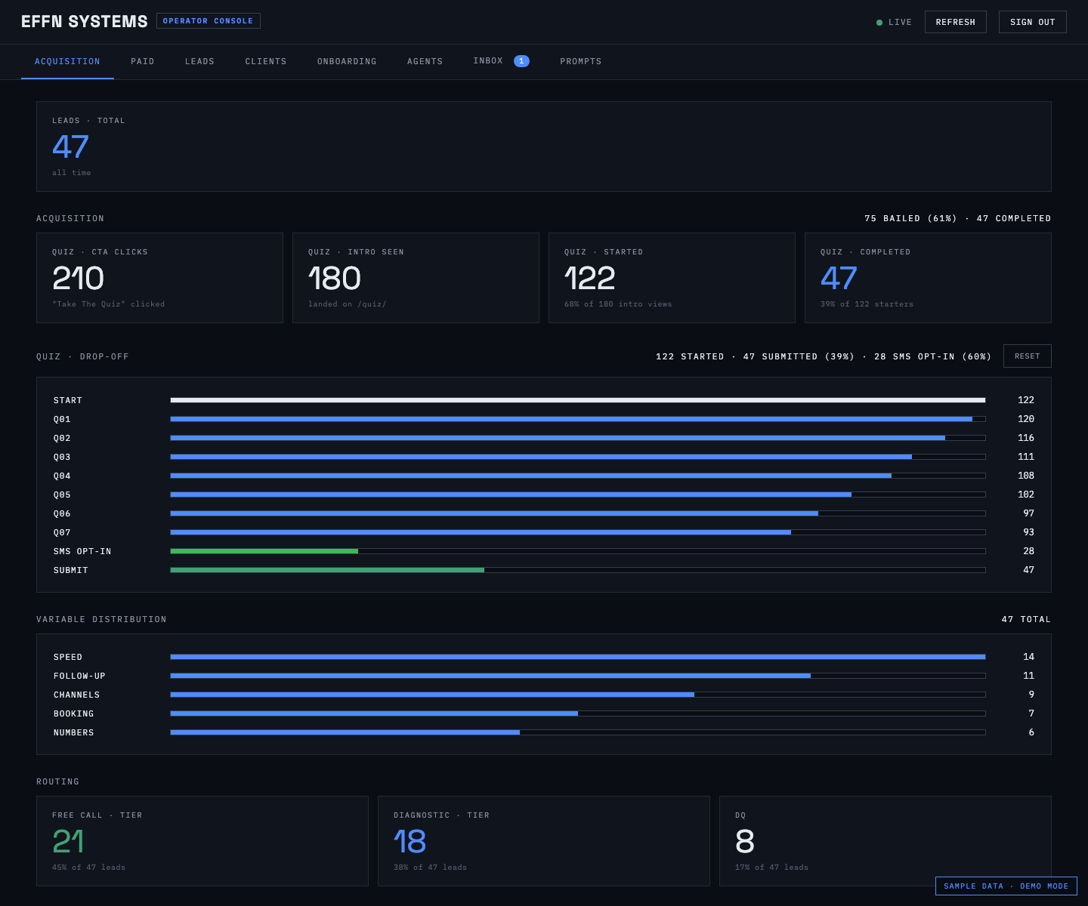1088x906 pixels.
Task: Click the '38% of 47 leads' text
Action: click(x=431, y=867)
